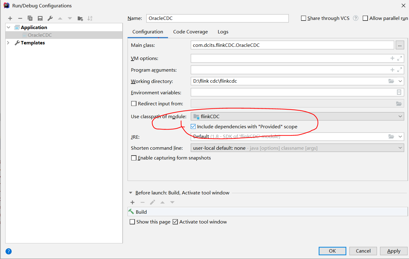This screenshot has width=409, height=259.
Task: Move configuration down in toolbar
Action: click(70, 18)
